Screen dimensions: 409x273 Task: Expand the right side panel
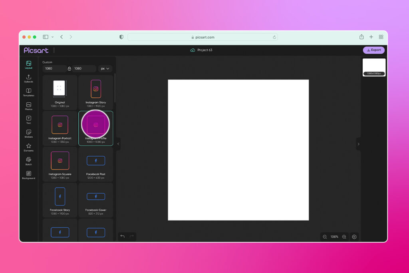click(x=359, y=144)
